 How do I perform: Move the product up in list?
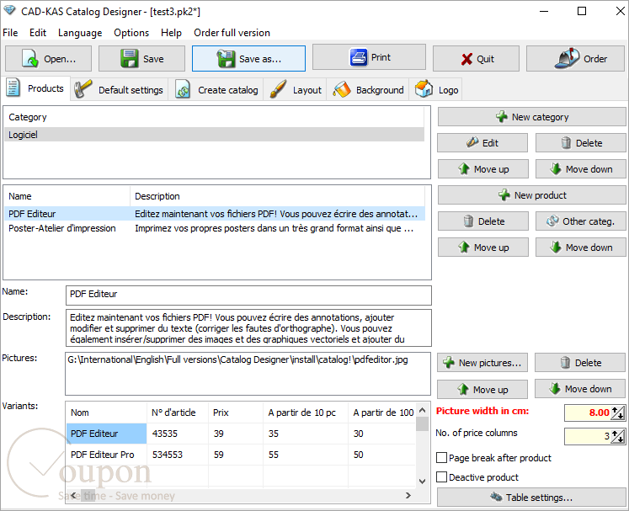tap(483, 247)
